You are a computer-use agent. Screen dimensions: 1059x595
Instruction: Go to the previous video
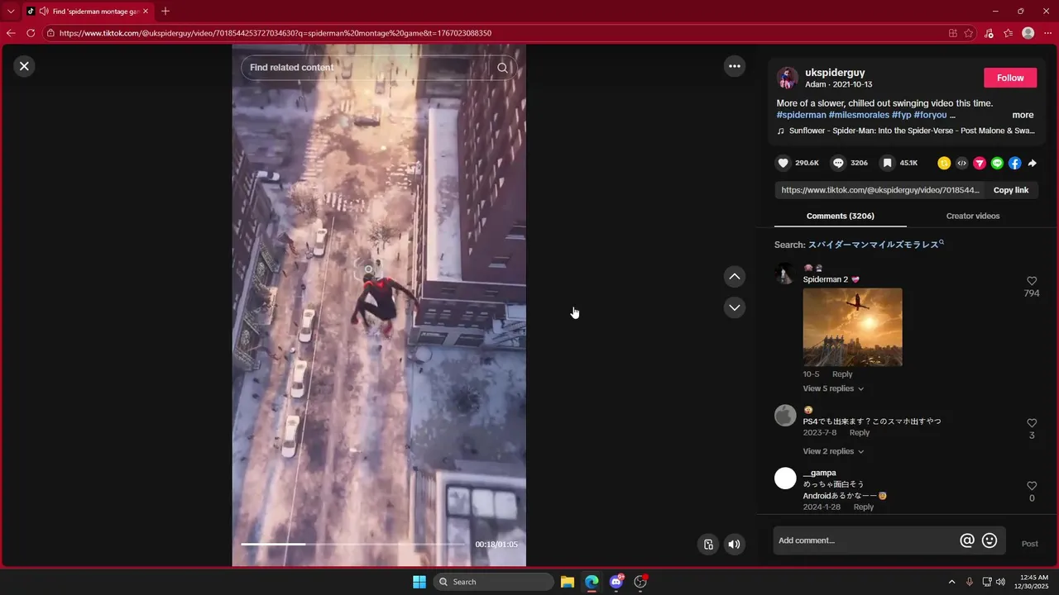[x=735, y=276]
